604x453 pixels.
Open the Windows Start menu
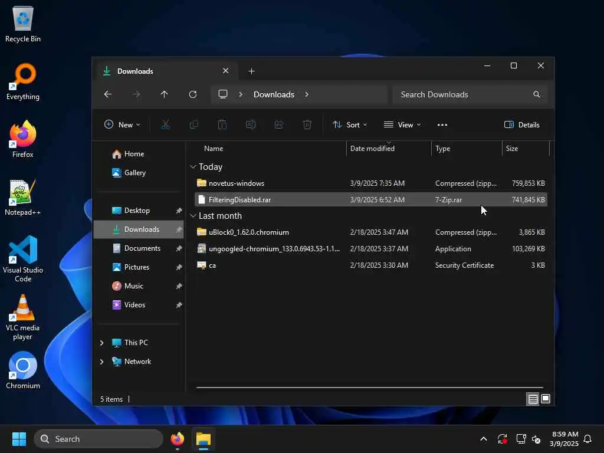pos(19,439)
